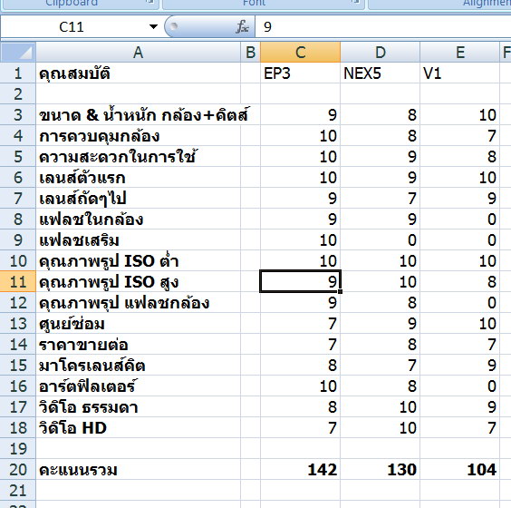Click the คุณสมบัติ cell in A1

(x=139, y=73)
